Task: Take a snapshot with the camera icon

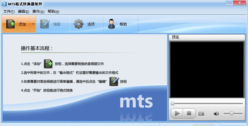Action: [x=201, y=114]
